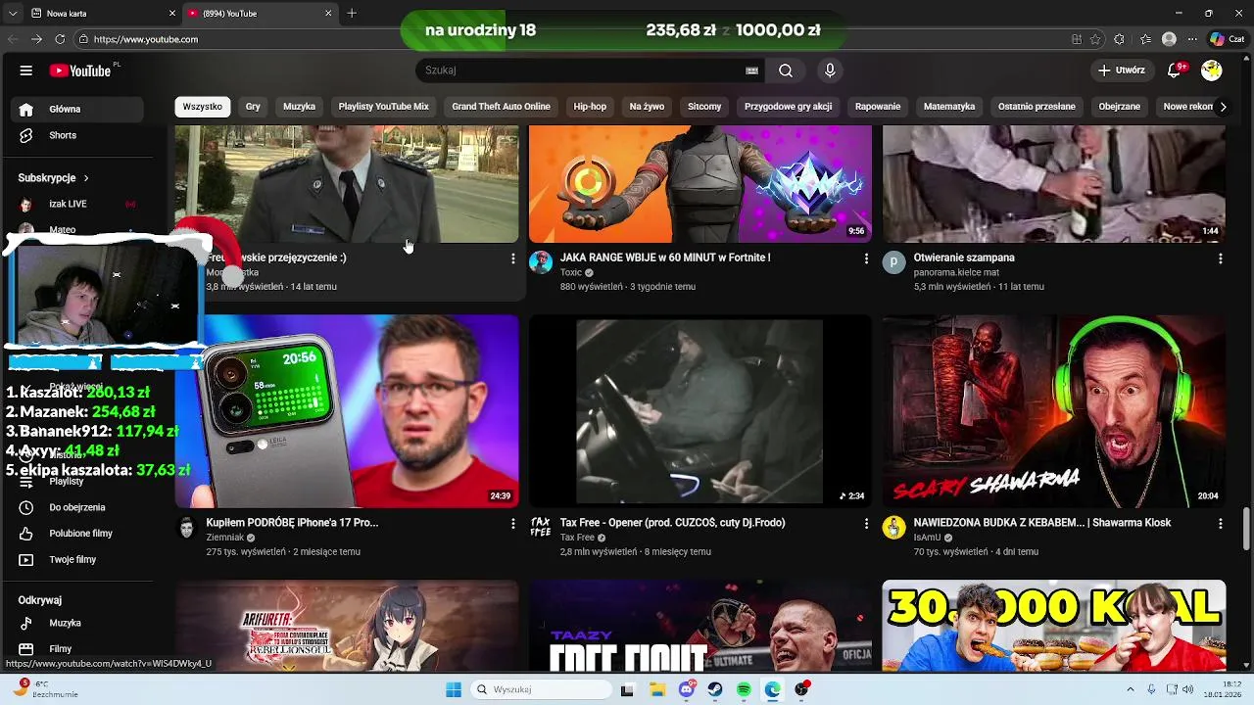
Task: Open panorama.kielce mat channel name
Action: 956,272
